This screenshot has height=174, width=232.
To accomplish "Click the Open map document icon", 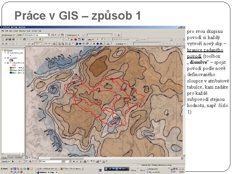I will 6,39.
